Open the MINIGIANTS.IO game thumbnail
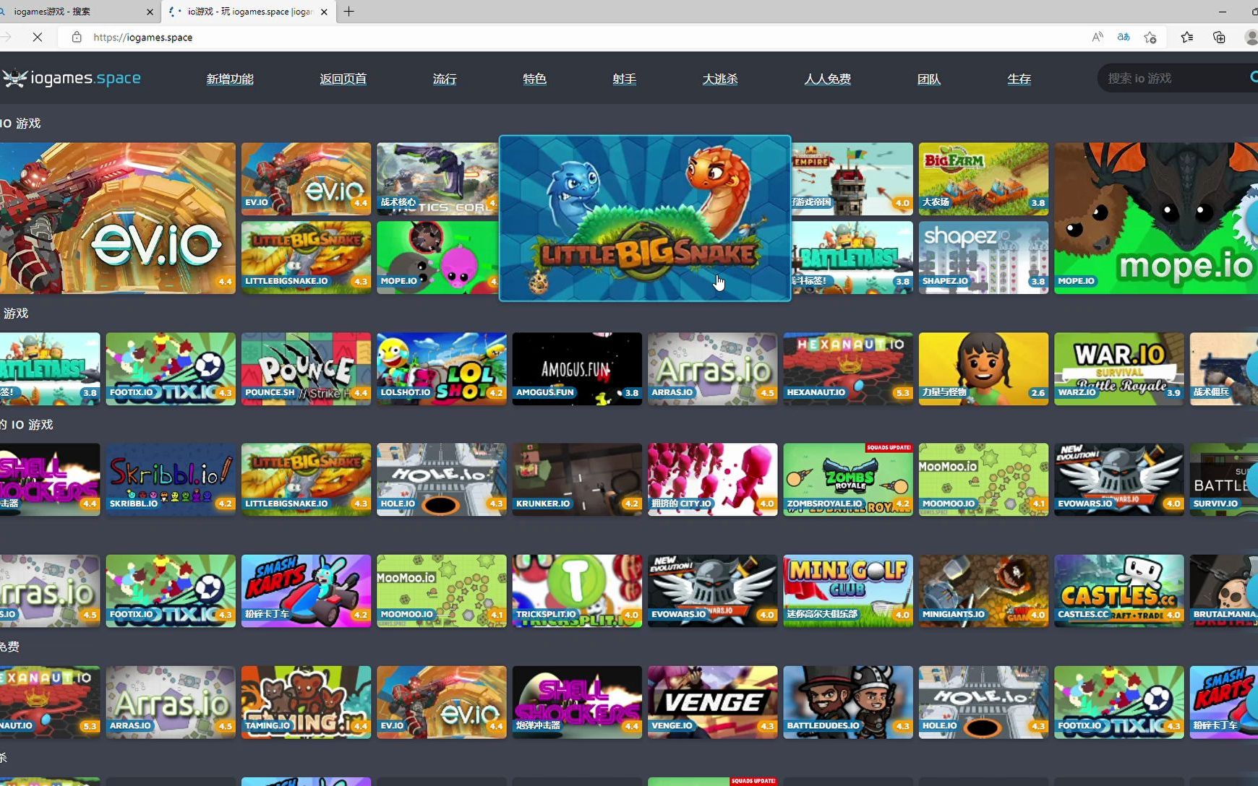 point(983,591)
